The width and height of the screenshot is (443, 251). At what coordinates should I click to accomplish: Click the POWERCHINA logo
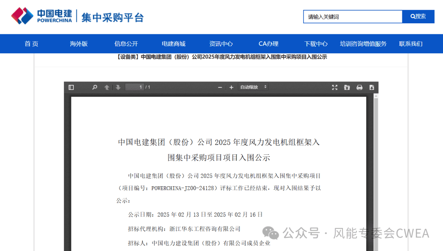pos(42,16)
